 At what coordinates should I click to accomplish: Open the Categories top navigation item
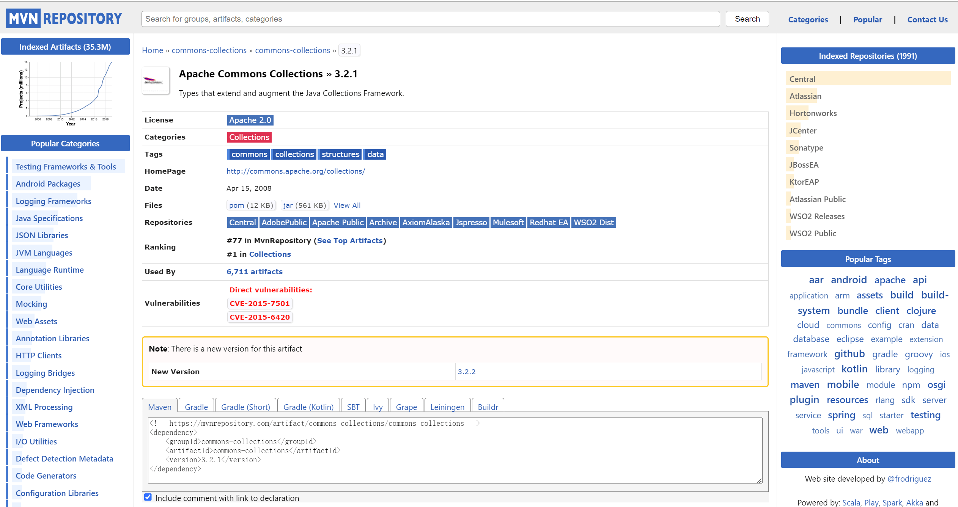click(x=808, y=20)
